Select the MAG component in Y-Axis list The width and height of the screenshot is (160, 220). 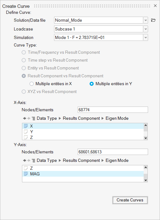(x=83, y=174)
